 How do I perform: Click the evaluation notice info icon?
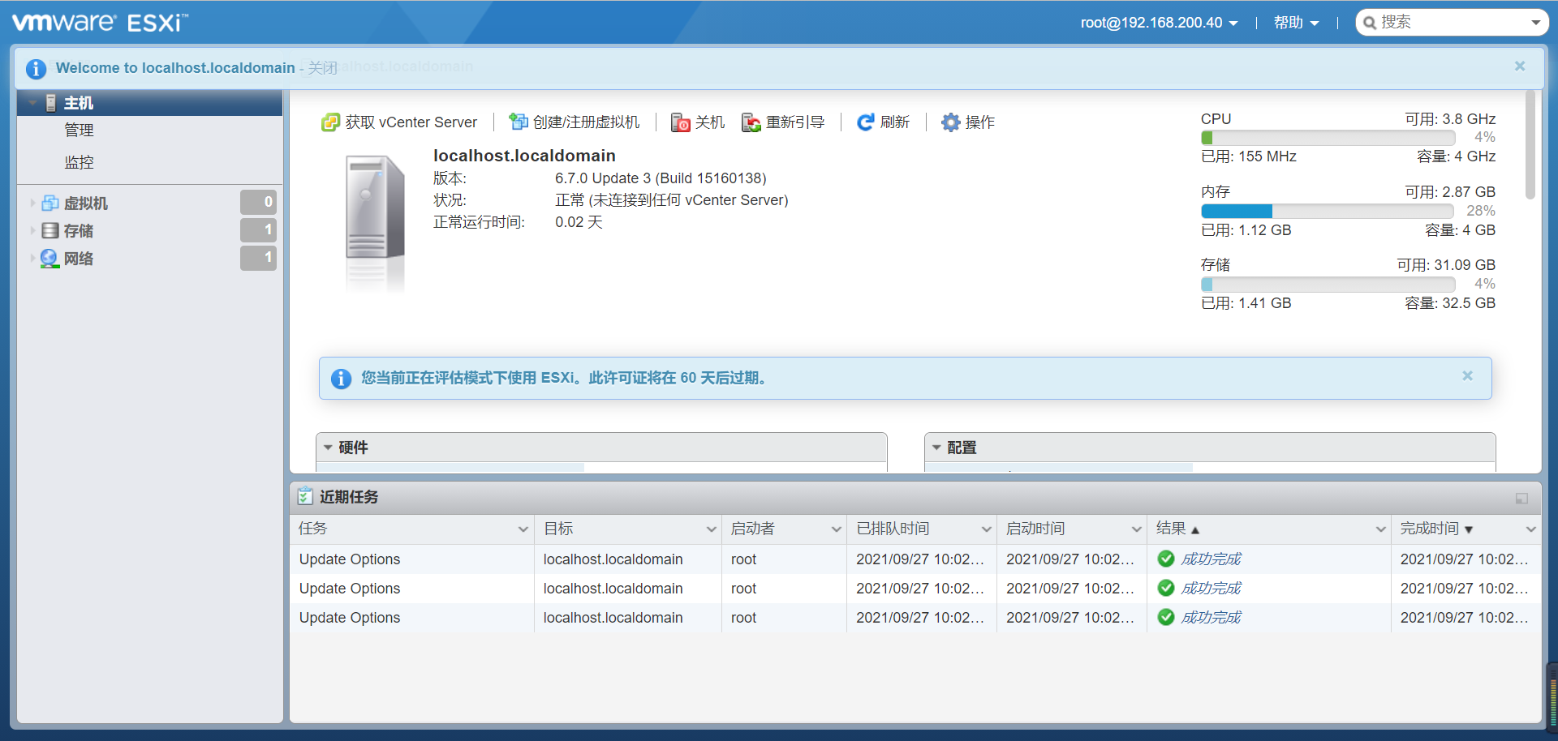coord(341,379)
